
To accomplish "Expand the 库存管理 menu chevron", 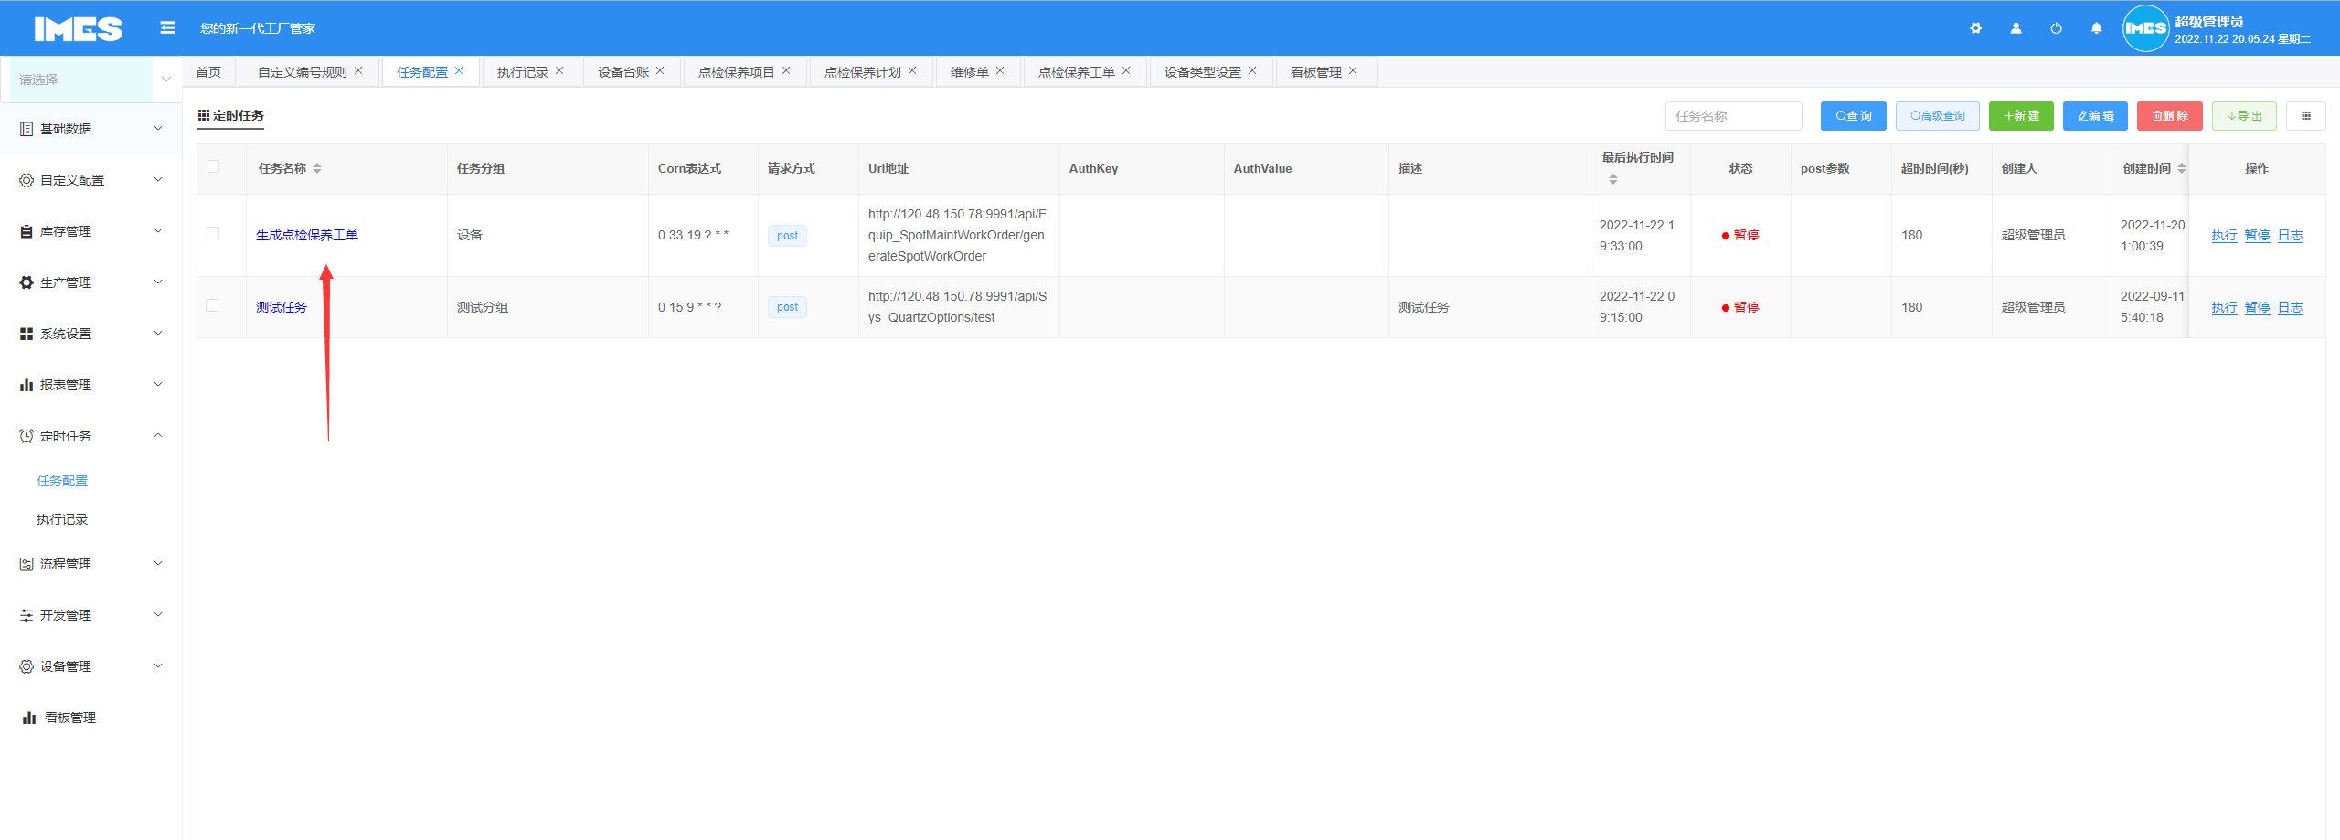I will point(158,231).
